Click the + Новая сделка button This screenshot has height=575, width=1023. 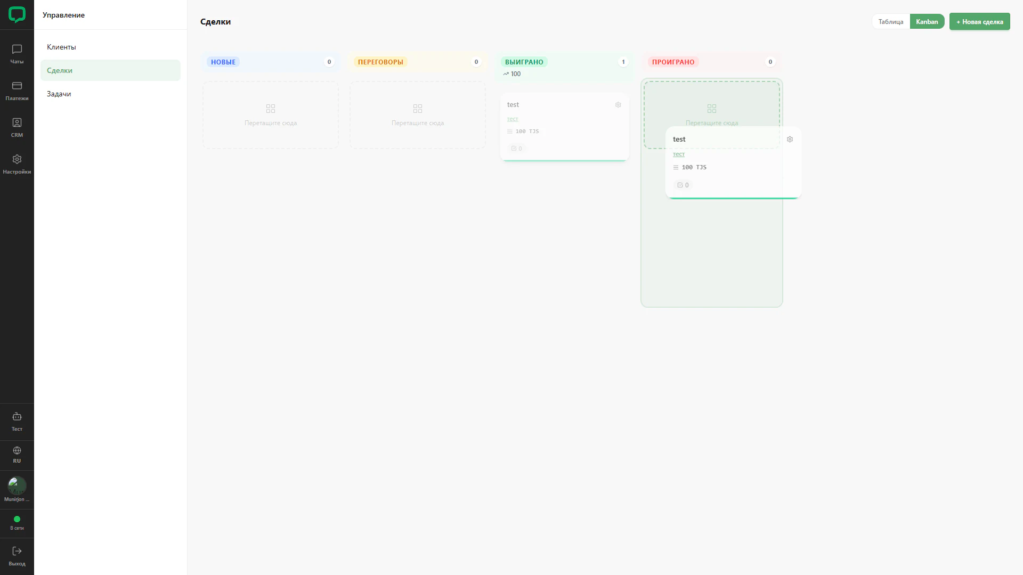coord(979,21)
